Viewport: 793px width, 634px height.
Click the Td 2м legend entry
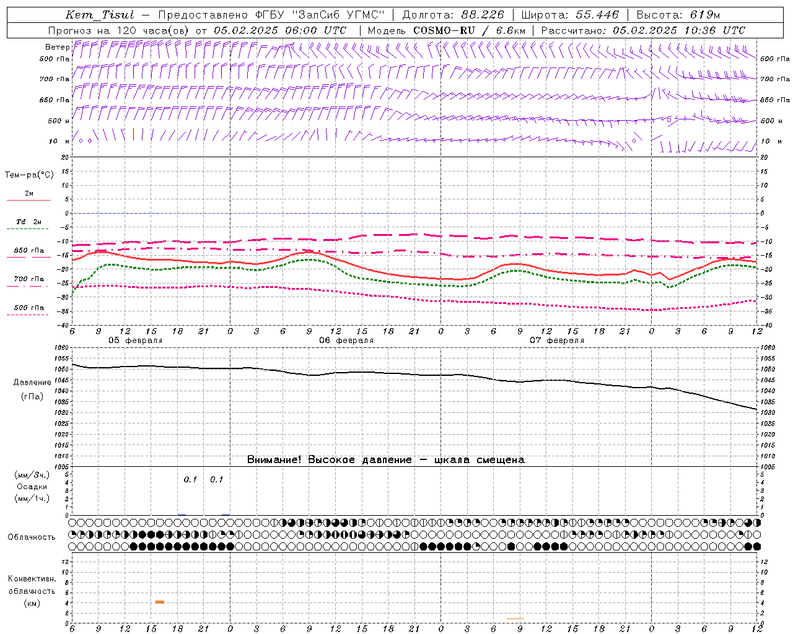click(x=28, y=222)
